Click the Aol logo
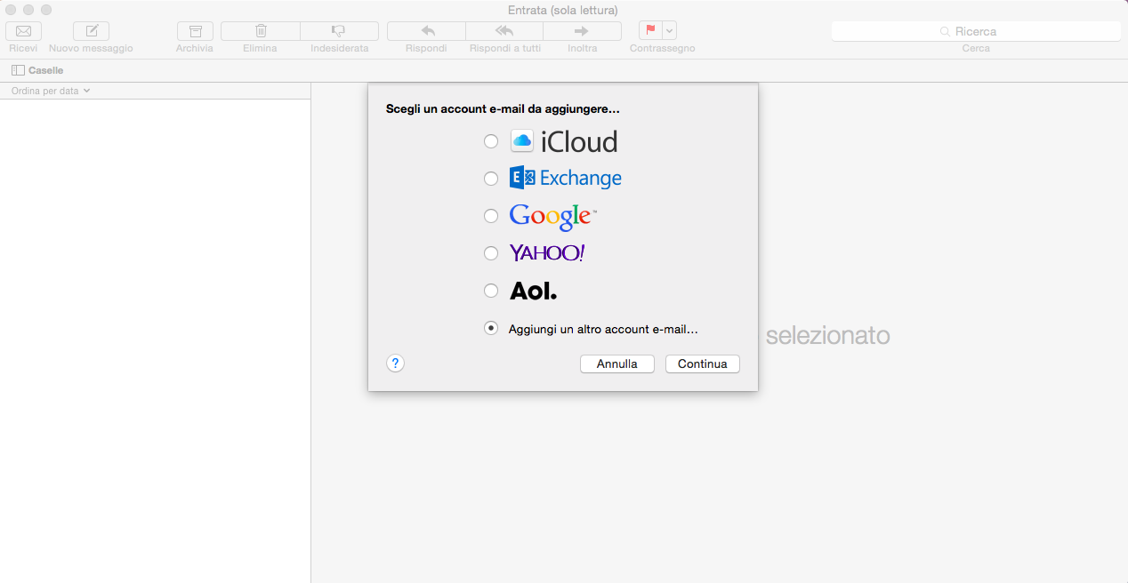Screen dimensions: 1128x583 534,291
